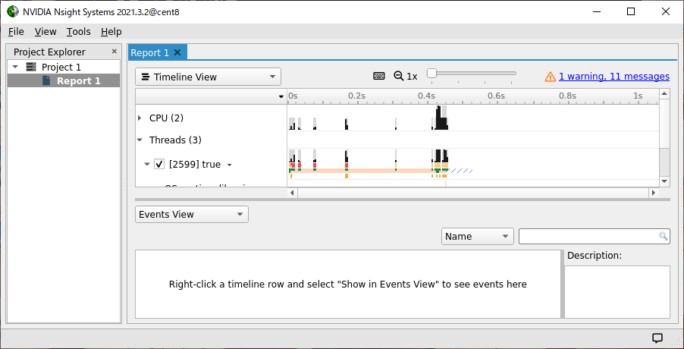
Task: Click the Project 1 server icon
Action: [31, 68]
